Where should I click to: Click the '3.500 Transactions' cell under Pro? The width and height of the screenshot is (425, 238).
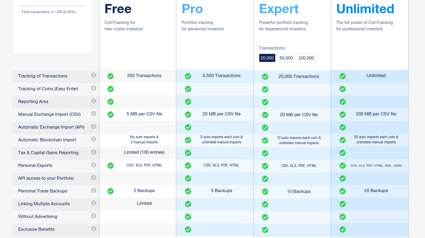pos(221,75)
